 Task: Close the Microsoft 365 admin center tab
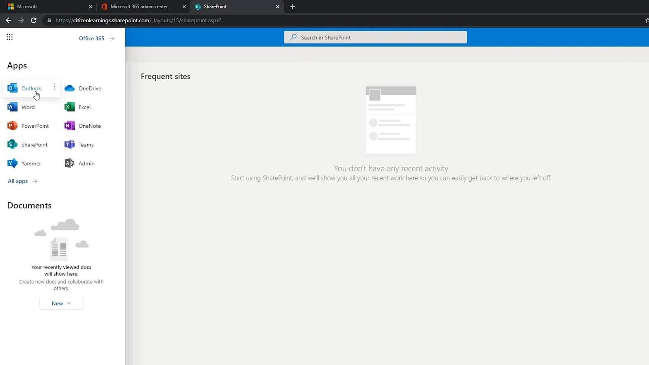click(184, 6)
